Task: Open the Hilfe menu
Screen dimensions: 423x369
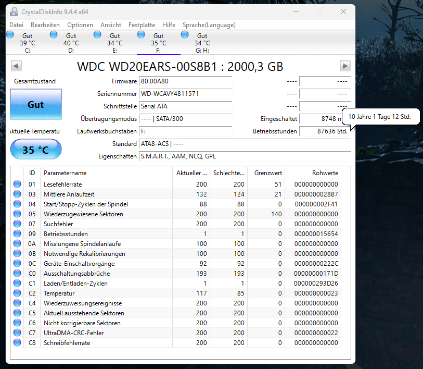Action: pyautogui.click(x=169, y=25)
